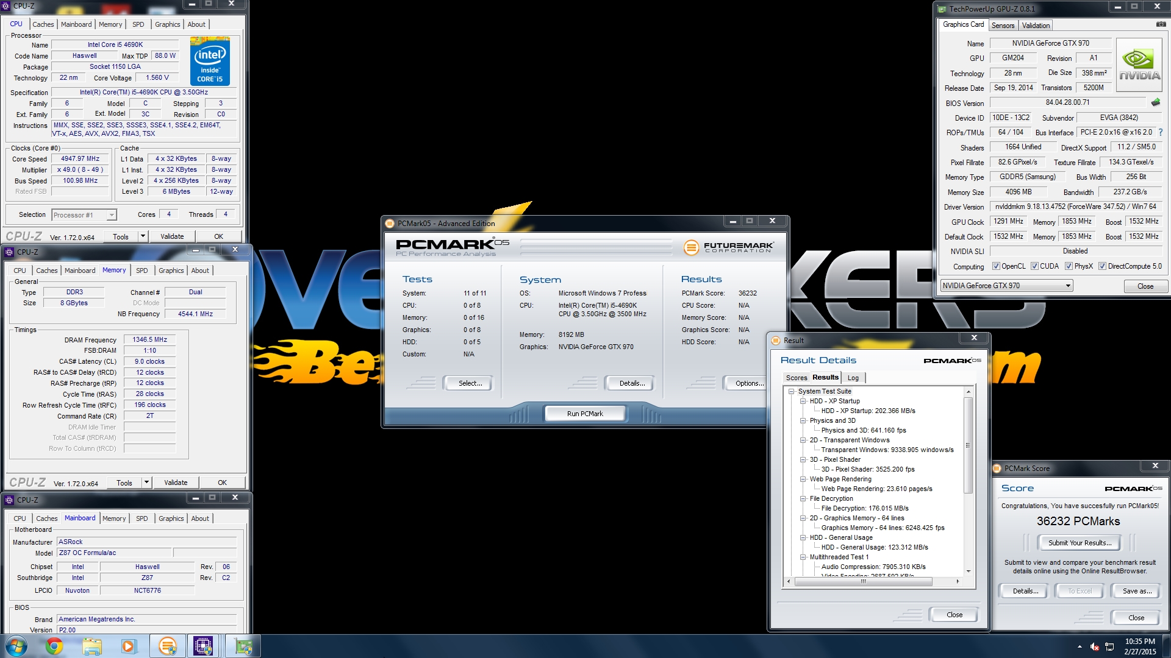Toggle the OpenCL checkbox in GPU-Z
The image size is (1171, 658).
tap(996, 266)
